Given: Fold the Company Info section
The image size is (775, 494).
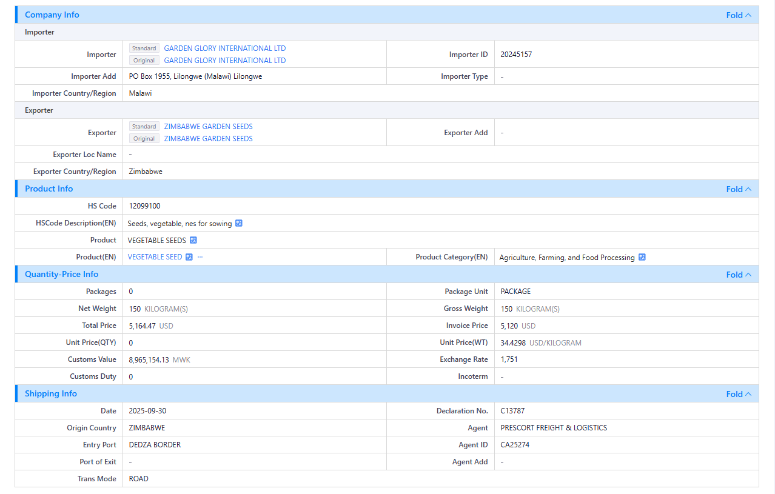Looking at the screenshot, I should [739, 15].
